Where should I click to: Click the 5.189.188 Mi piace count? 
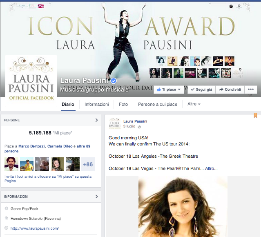pos(51,133)
